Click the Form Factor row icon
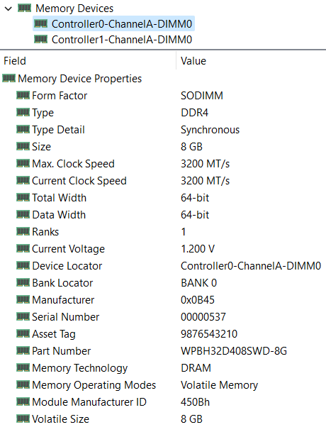 click(23, 95)
